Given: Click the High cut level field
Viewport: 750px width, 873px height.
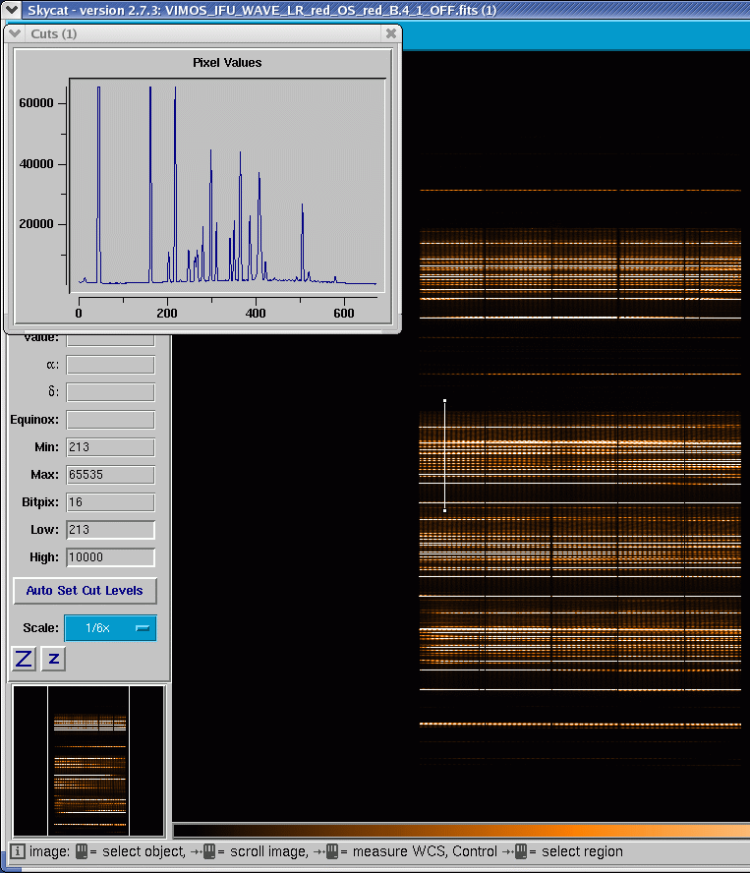Looking at the screenshot, I should [x=110, y=557].
